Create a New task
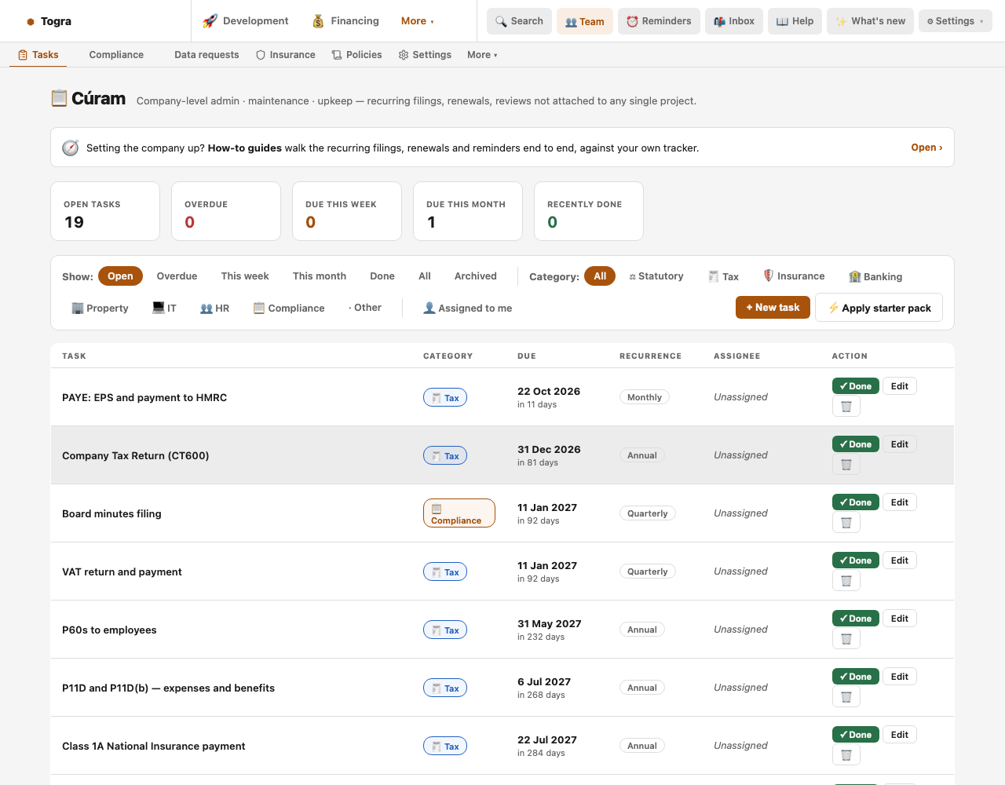The height and width of the screenshot is (785, 1005). click(773, 308)
